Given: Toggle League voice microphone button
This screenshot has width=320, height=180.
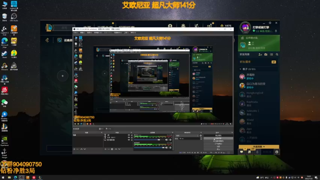Looking at the screenshot, I should point(257,152).
